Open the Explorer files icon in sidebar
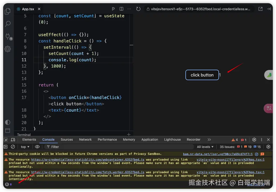The height and width of the screenshot is (192, 276). pyautogui.click(x=8, y=11)
